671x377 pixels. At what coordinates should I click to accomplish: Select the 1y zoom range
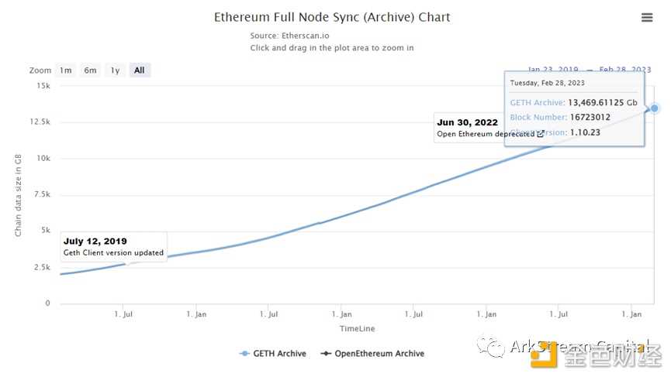coord(115,70)
